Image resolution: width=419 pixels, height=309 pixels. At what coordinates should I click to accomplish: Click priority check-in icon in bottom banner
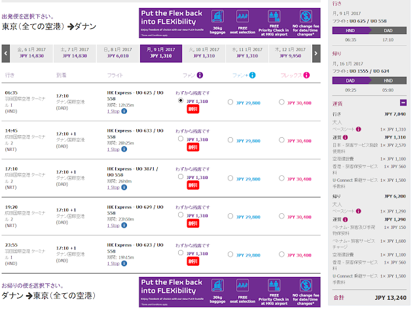click(274, 285)
